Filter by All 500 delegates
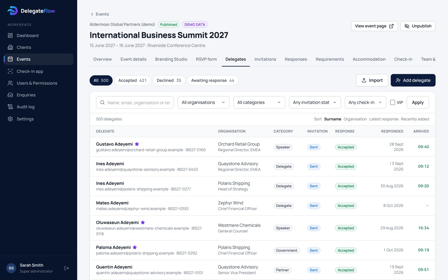Image resolution: width=448 pixels, height=280 pixels. coord(101,80)
